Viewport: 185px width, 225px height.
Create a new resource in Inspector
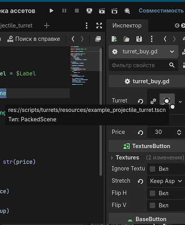[114, 39]
